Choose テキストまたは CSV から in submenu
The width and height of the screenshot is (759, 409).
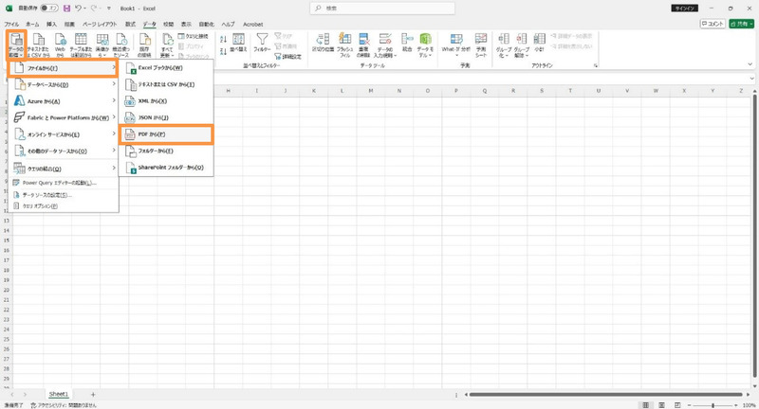[x=166, y=84]
